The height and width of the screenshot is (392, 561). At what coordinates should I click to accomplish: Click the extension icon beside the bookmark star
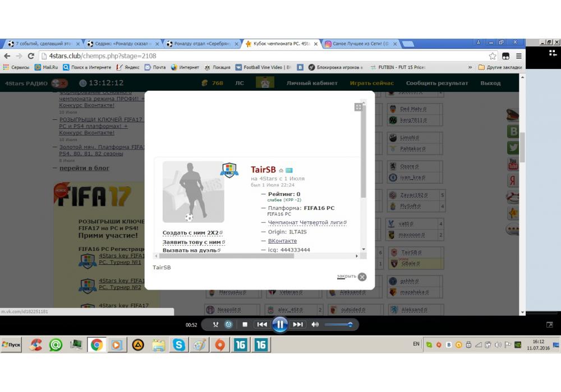[505, 56]
